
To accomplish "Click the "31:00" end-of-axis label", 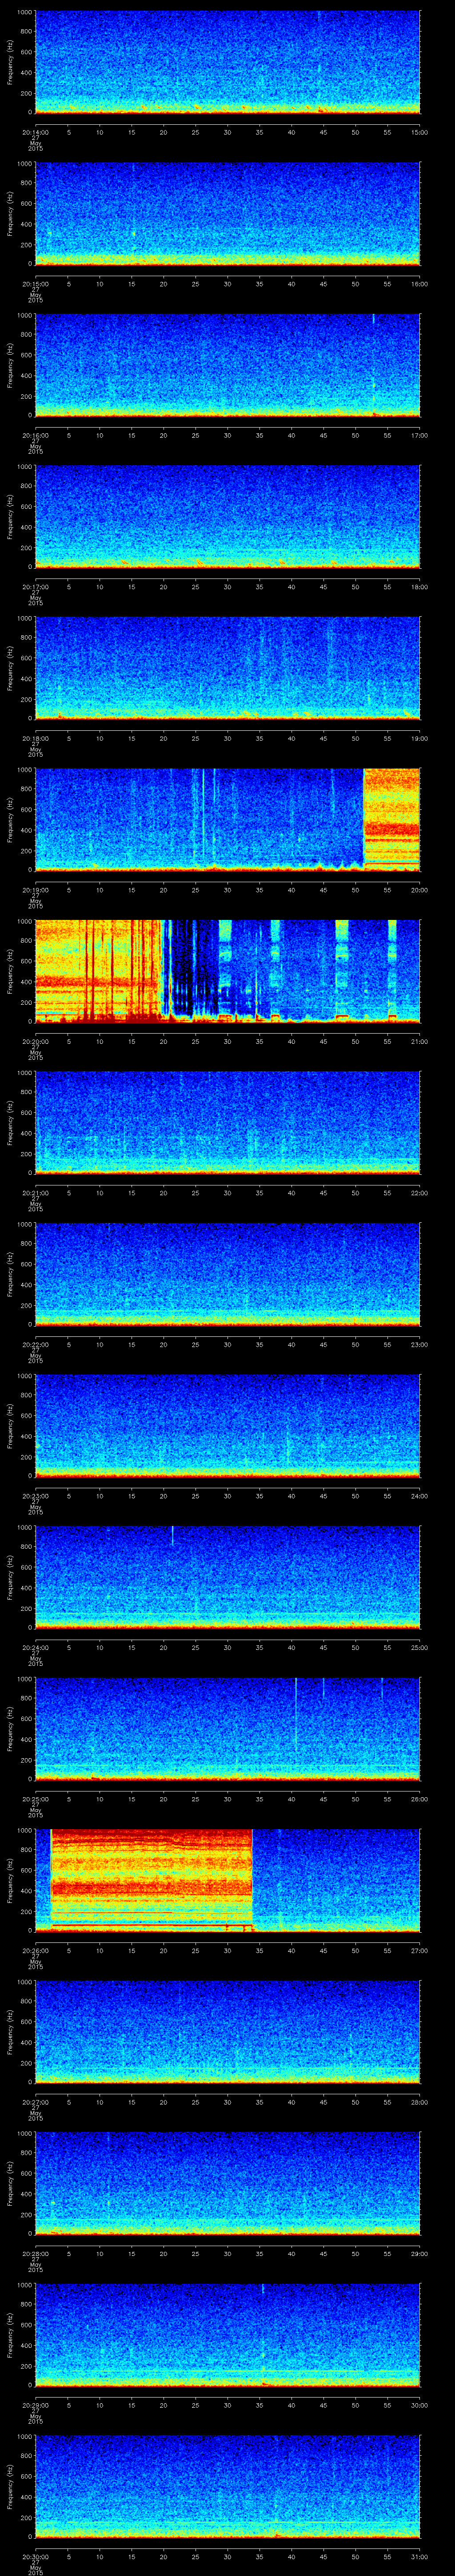I will pyautogui.click(x=420, y=2556).
